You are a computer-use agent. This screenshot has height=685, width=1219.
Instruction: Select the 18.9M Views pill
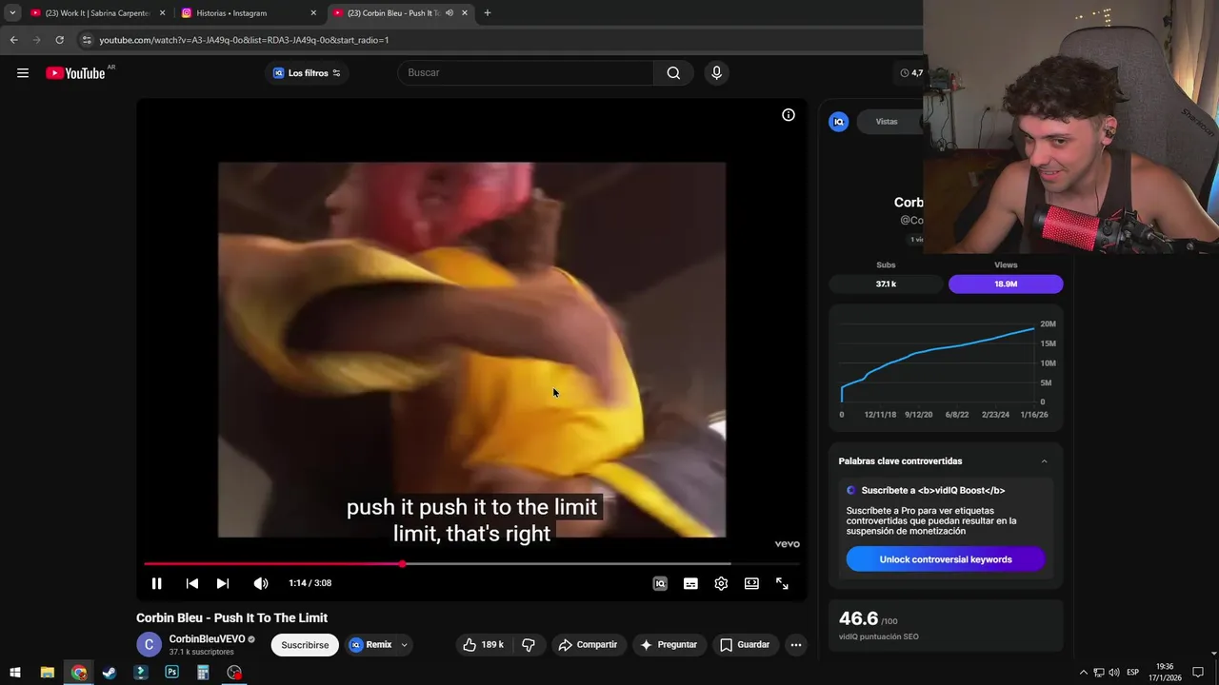point(1006,284)
